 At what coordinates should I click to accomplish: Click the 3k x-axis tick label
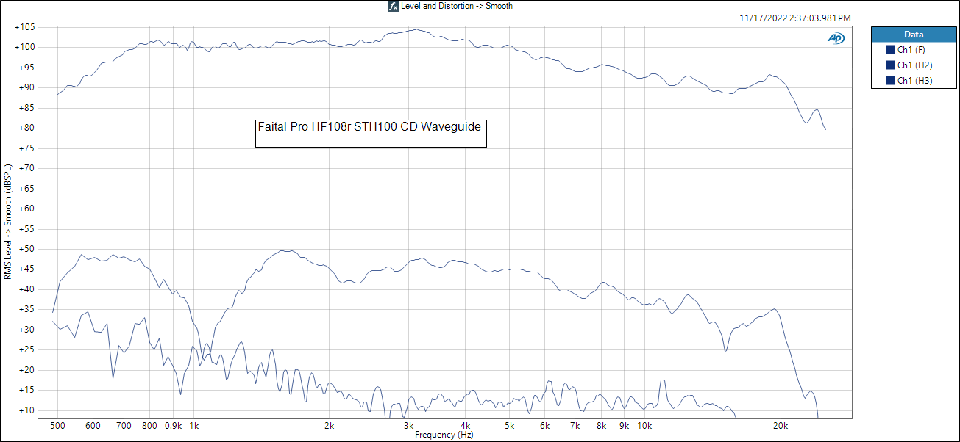coord(409,426)
